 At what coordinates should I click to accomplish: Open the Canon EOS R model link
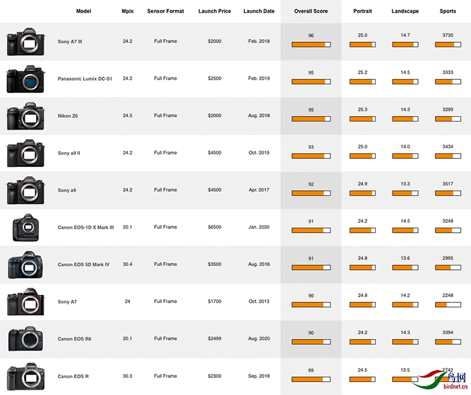74,376
